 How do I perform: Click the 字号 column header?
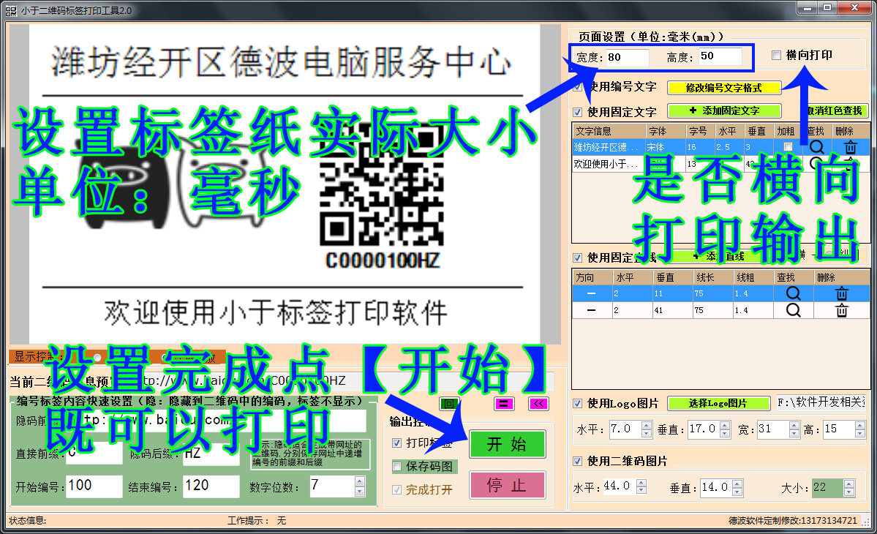pyautogui.click(x=700, y=131)
